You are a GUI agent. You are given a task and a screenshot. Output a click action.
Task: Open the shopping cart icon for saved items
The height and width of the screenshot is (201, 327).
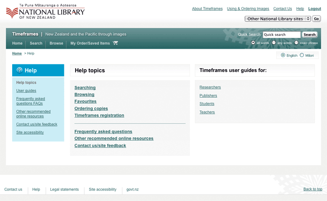click(x=115, y=43)
